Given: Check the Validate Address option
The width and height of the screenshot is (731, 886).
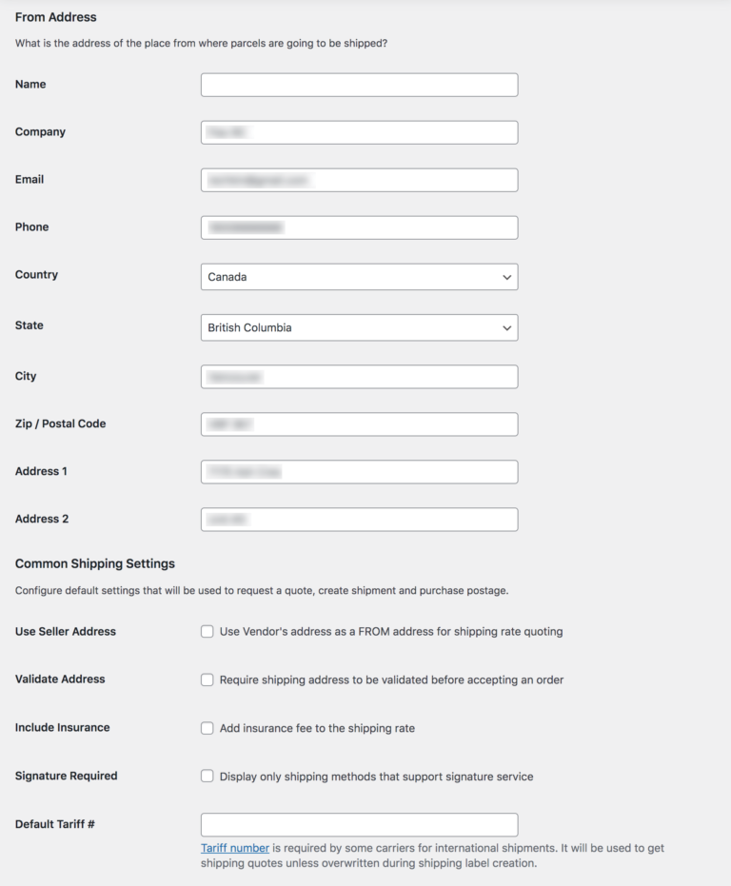Looking at the screenshot, I should tap(207, 679).
